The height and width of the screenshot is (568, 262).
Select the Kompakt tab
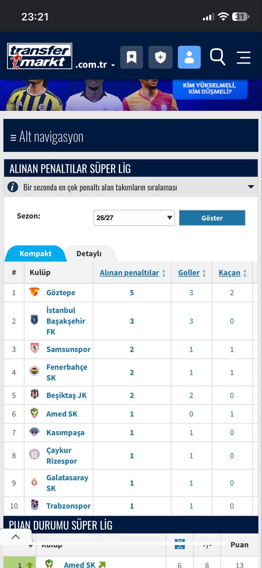pos(35,254)
